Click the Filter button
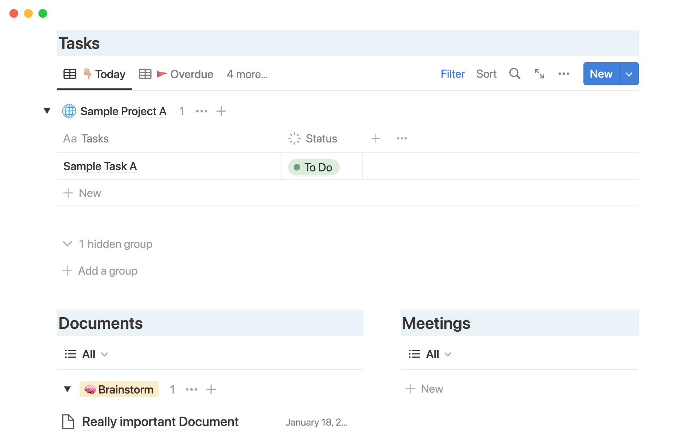 pos(452,74)
